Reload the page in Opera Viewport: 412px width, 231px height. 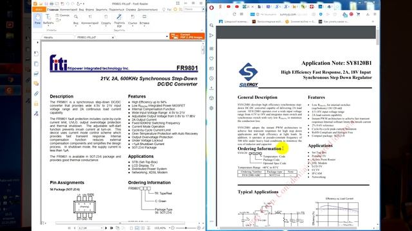234,14
